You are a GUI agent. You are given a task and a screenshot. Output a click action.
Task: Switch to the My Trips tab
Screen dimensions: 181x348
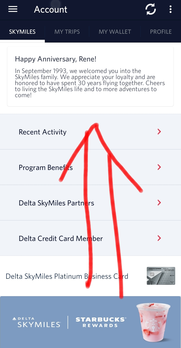[x=67, y=32]
